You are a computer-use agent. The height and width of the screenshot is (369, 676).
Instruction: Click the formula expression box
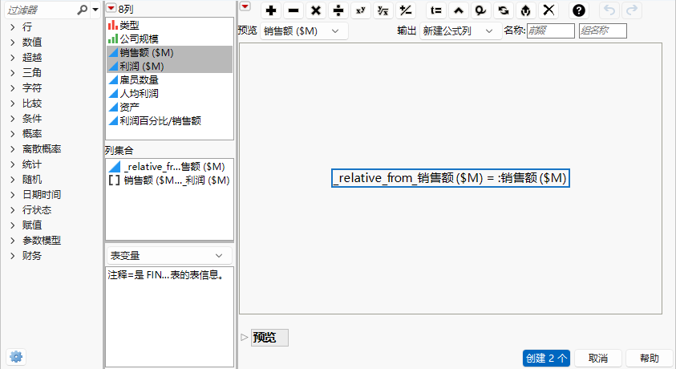click(x=451, y=178)
